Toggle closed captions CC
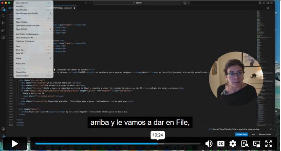 click(x=221, y=144)
